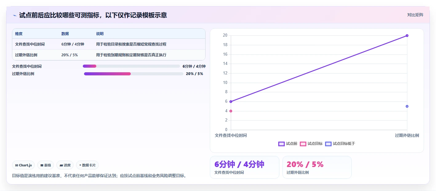Viewport: 436px width, 191px height.
Task: Click the 20% / 5% data card
Action: pyautogui.click(x=317, y=167)
